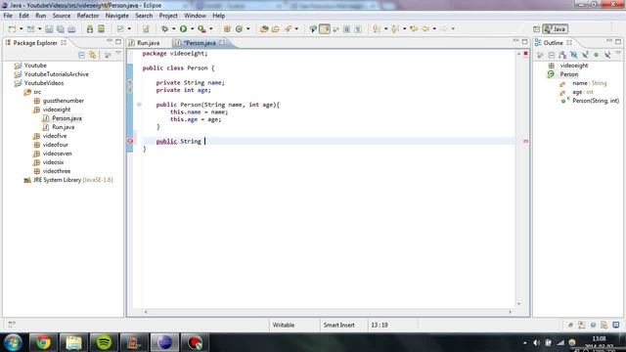Select Person.java in Package Explorer
This screenshot has height=352, width=626.
(67, 118)
